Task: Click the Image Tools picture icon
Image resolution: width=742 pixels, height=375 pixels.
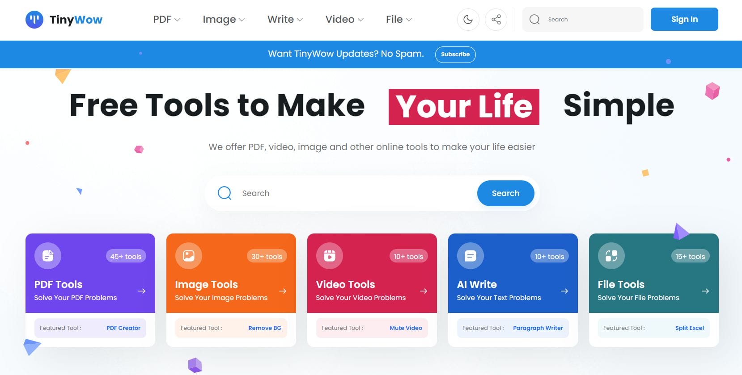Action: click(x=189, y=256)
